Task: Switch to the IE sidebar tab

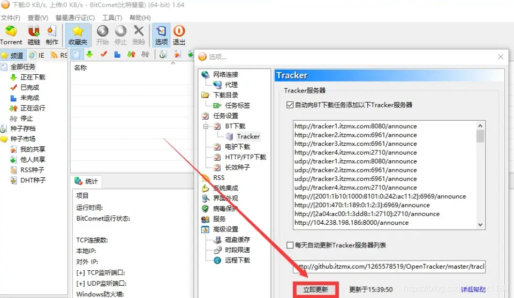Action: [37, 56]
